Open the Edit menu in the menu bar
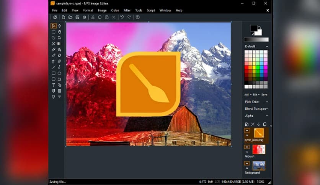Screen dimensions: 320x185 coord(65,10)
